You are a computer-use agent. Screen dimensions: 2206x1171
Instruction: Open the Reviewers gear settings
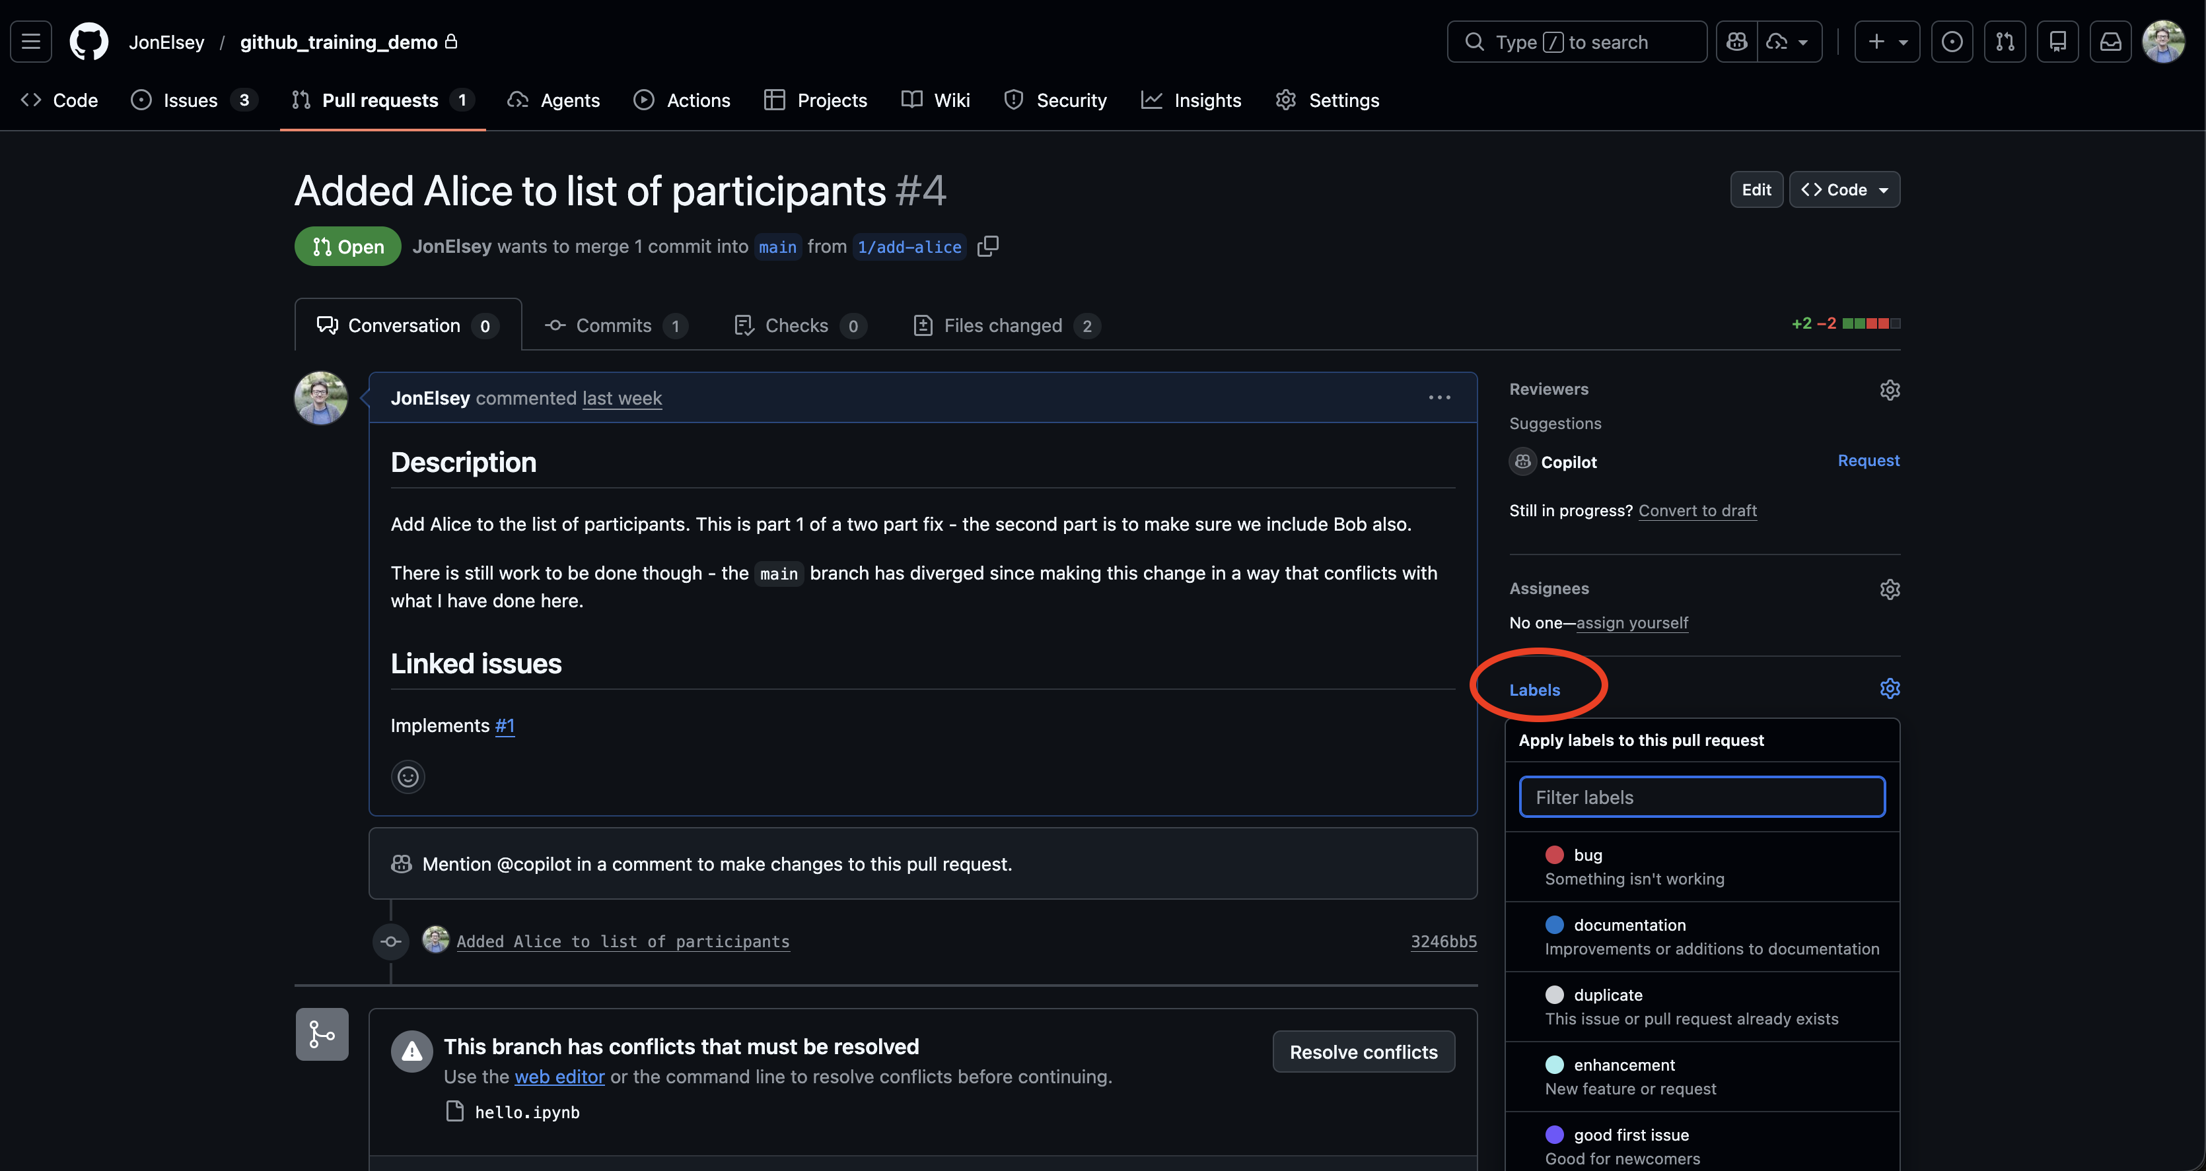[x=1889, y=389]
